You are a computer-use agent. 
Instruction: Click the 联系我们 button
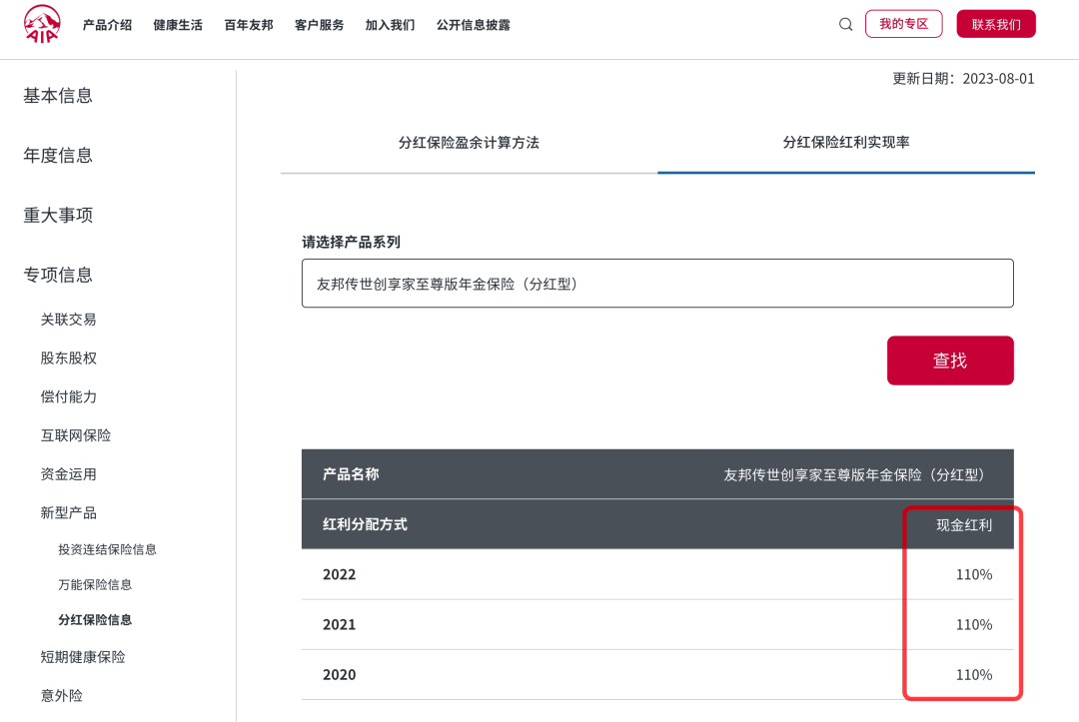996,24
